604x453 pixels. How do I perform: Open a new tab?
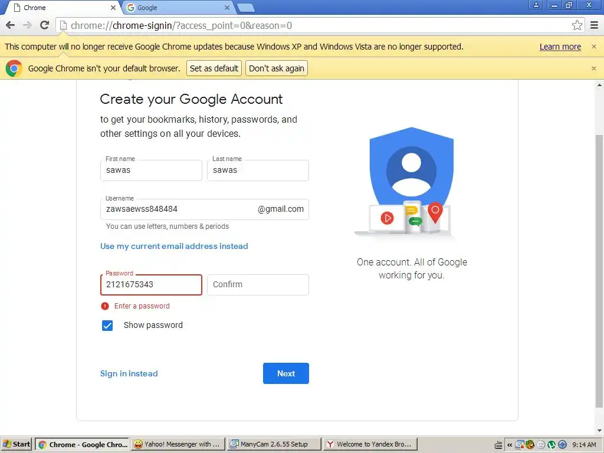pyautogui.click(x=245, y=7)
